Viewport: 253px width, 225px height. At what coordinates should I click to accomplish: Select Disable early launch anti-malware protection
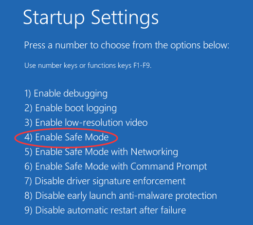point(121,196)
